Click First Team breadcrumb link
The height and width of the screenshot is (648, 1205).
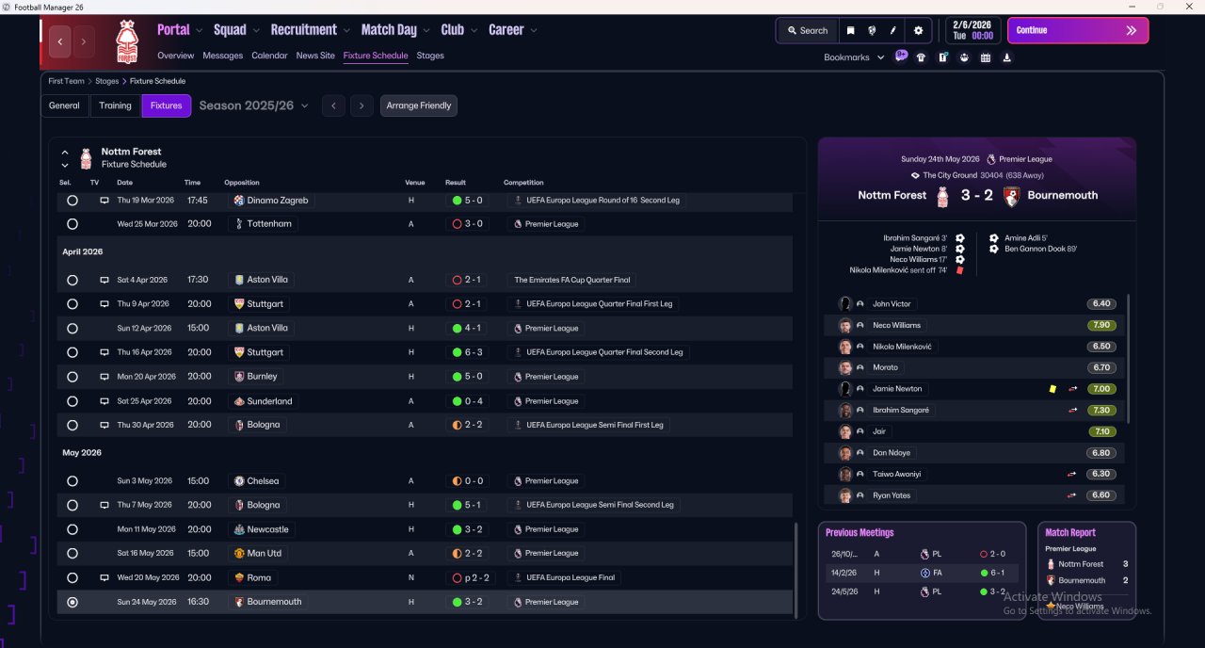pos(67,81)
